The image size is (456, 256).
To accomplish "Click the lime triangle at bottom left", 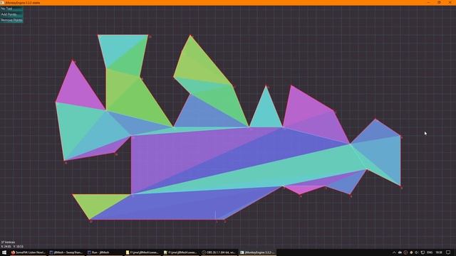I will [98, 203].
